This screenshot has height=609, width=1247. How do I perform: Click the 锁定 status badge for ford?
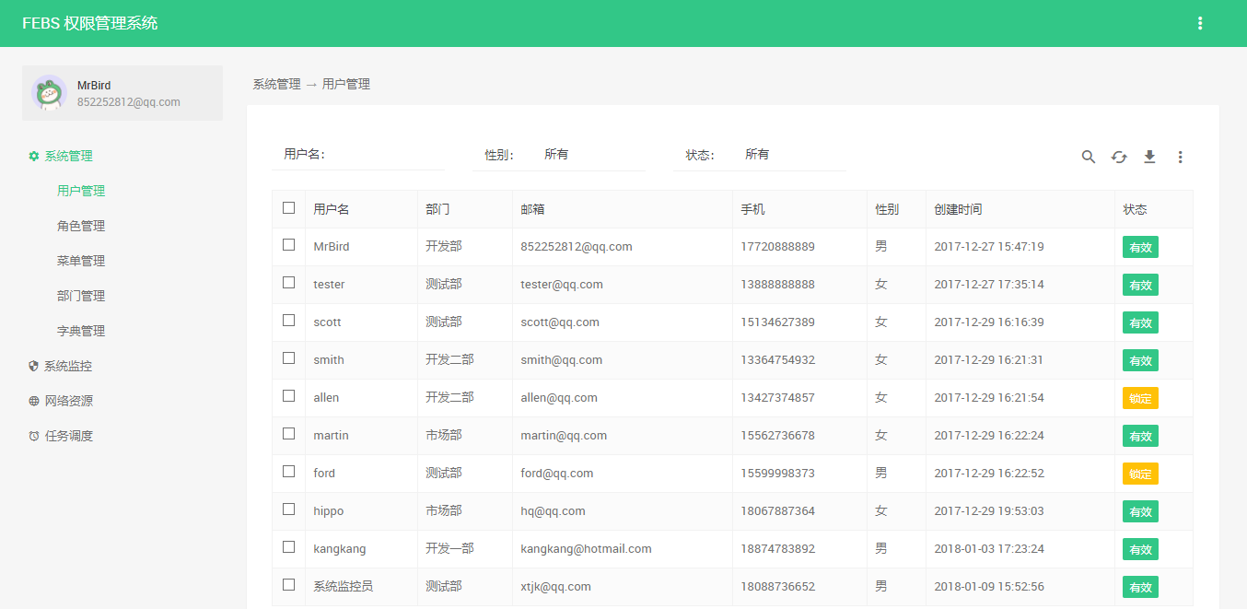click(1140, 474)
